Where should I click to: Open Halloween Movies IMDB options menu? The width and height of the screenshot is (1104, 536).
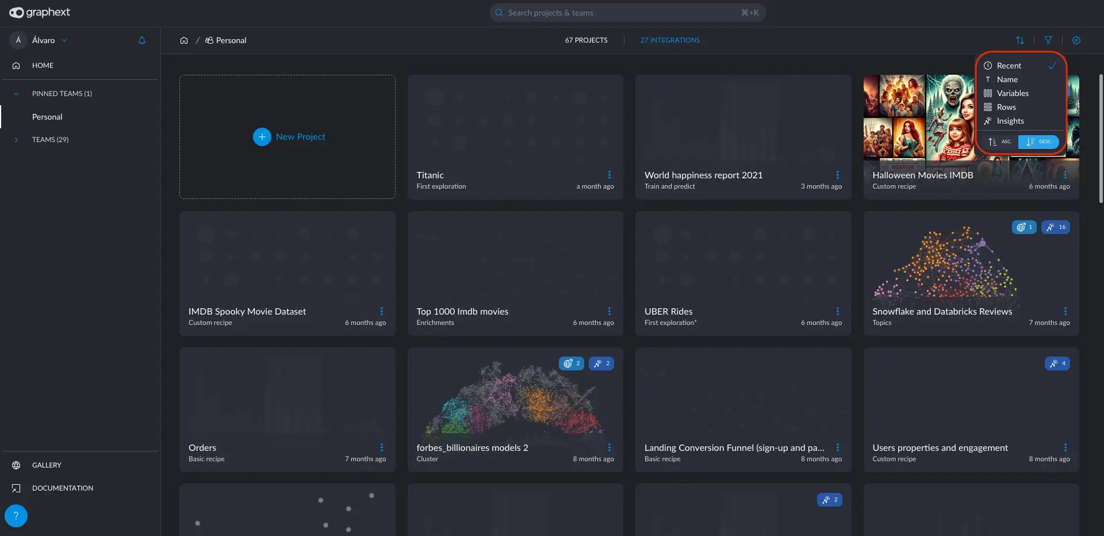tap(1065, 175)
